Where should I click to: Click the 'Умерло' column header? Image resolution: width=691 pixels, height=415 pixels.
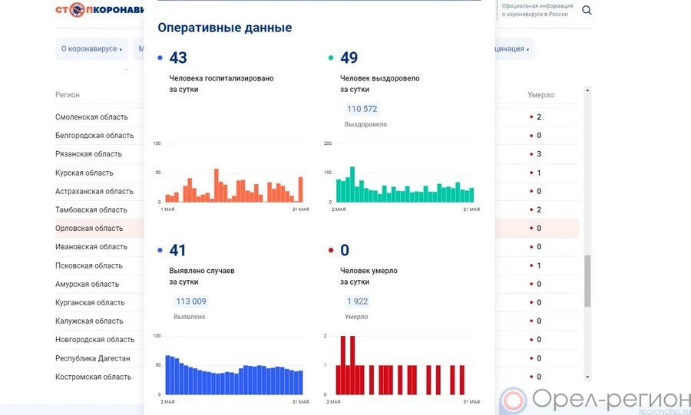[541, 95]
